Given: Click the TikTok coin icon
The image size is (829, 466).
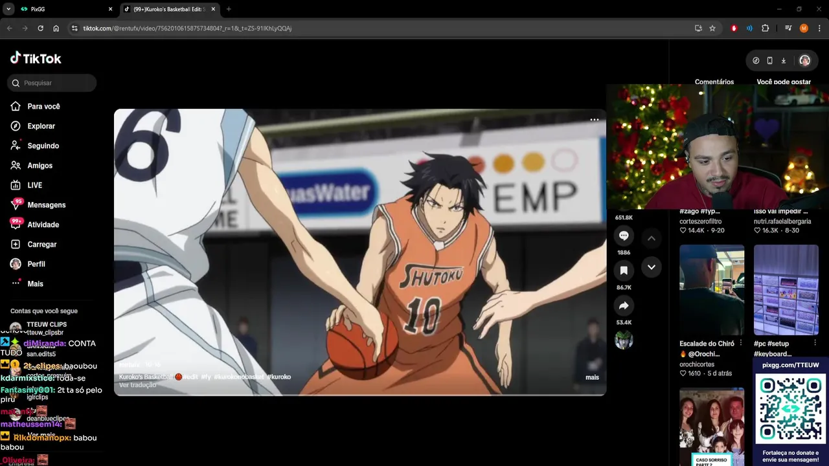Looking at the screenshot, I should [756, 60].
